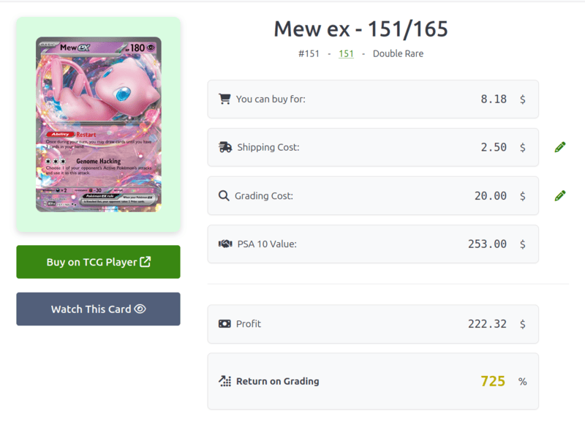Open the #151 card number link

[x=310, y=53]
